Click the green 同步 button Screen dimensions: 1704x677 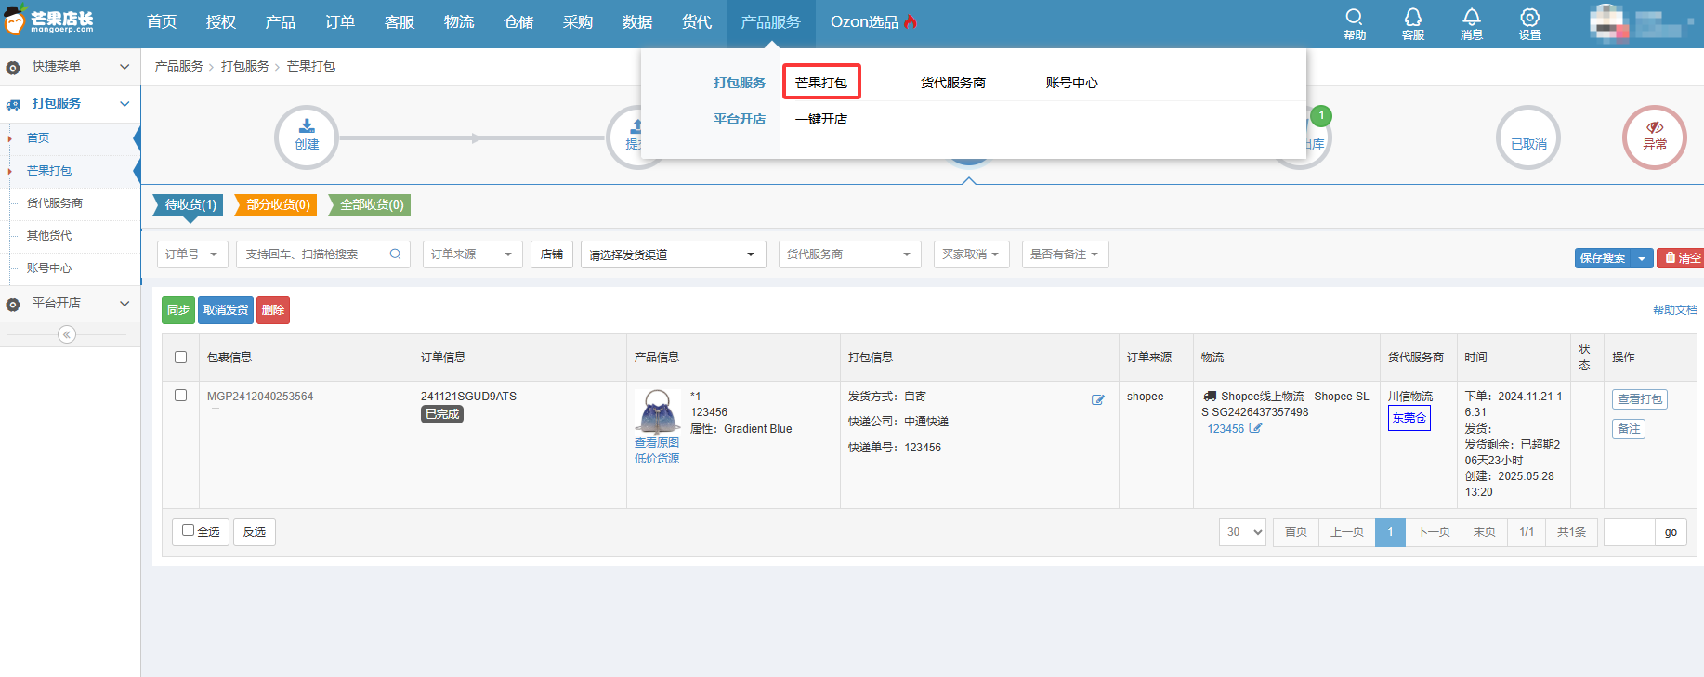click(178, 310)
